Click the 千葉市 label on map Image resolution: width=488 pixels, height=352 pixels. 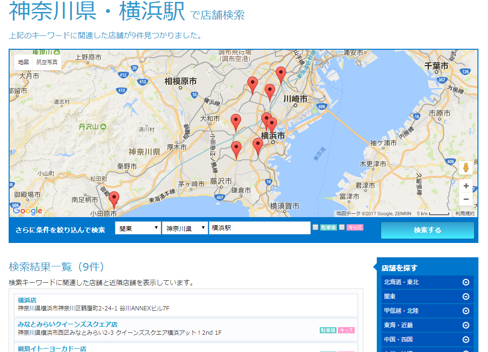tap(436, 66)
